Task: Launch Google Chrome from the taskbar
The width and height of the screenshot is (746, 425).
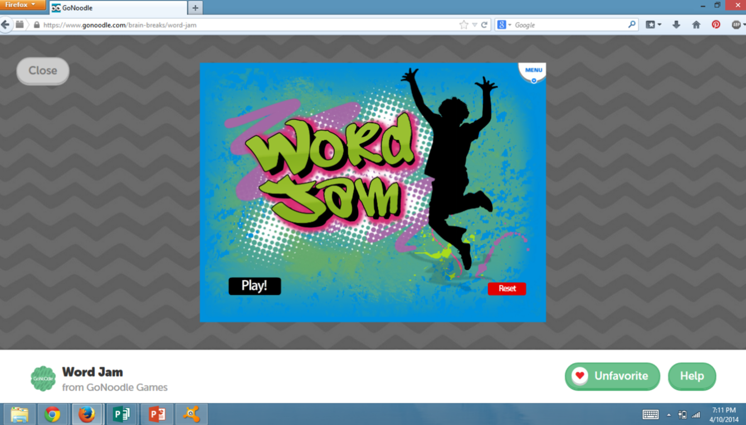Action: point(53,414)
